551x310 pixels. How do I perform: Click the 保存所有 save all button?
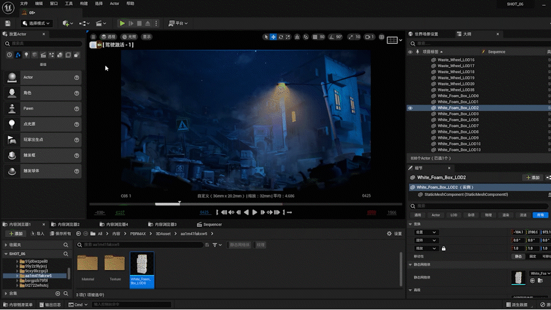[x=60, y=234]
